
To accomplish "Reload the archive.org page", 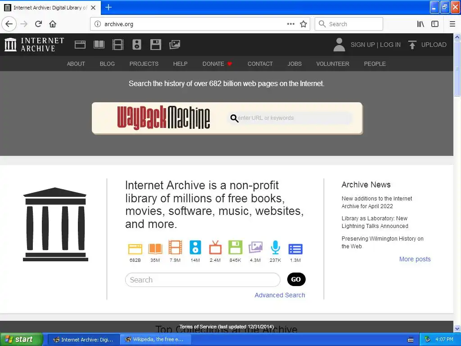I will click(39, 24).
